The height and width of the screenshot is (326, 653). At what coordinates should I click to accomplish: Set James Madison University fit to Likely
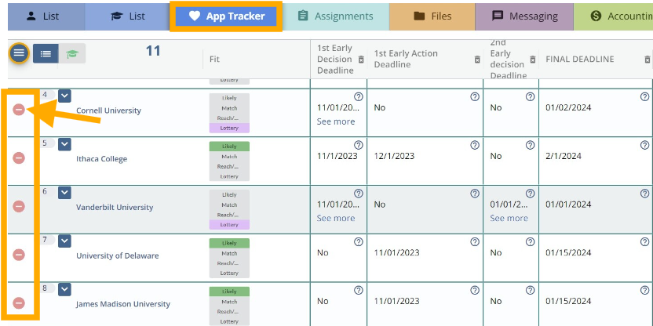[x=229, y=291]
